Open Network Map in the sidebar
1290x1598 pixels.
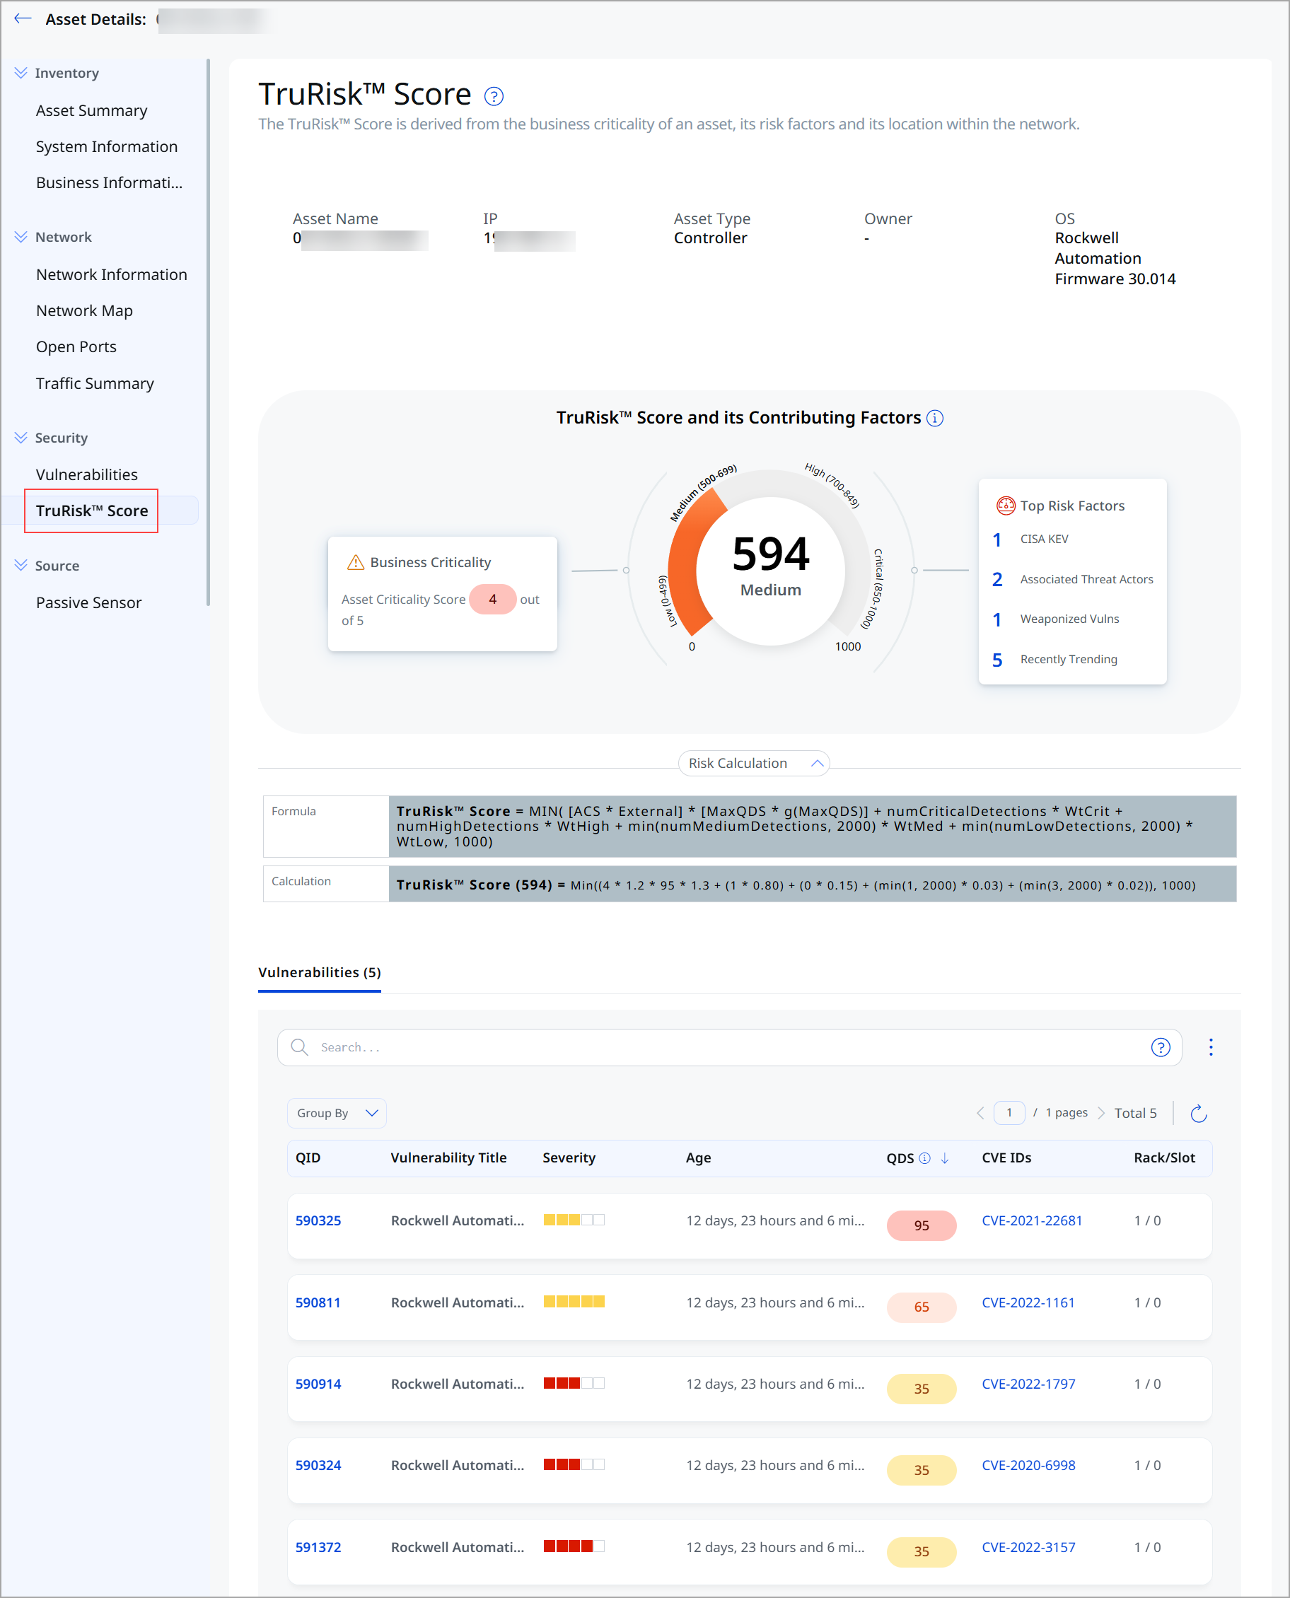click(x=85, y=310)
